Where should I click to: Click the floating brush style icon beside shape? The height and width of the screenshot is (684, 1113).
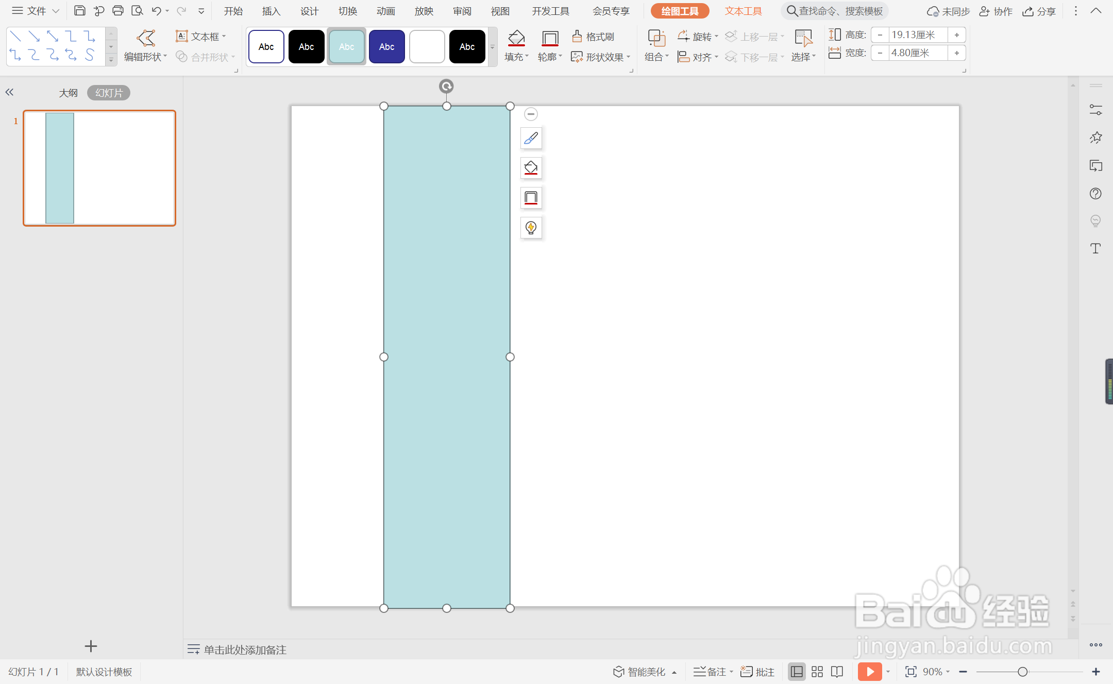531,138
